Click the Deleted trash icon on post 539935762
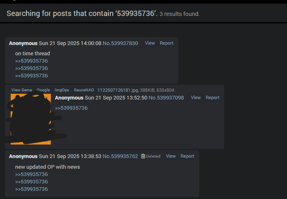Screen dimensions: 287x199 click(143, 156)
